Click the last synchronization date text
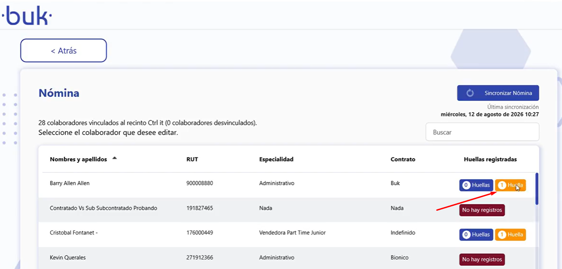 pyautogui.click(x=490, y=114)
